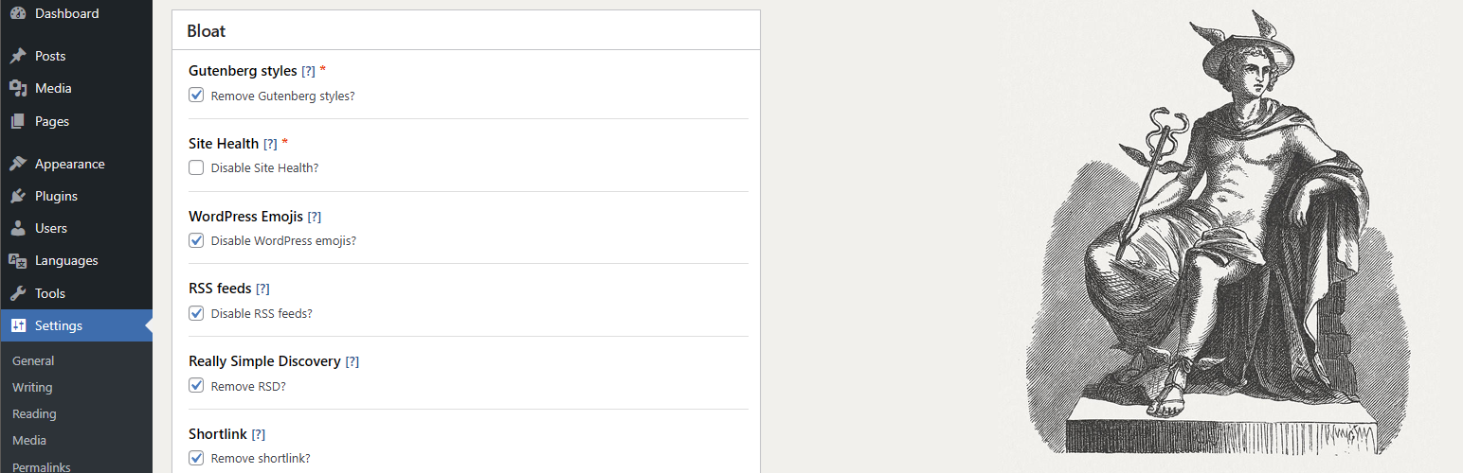This screenshot has width=1463, height=473.
Task: Open the General settings submenu
Action: [33, 360]
